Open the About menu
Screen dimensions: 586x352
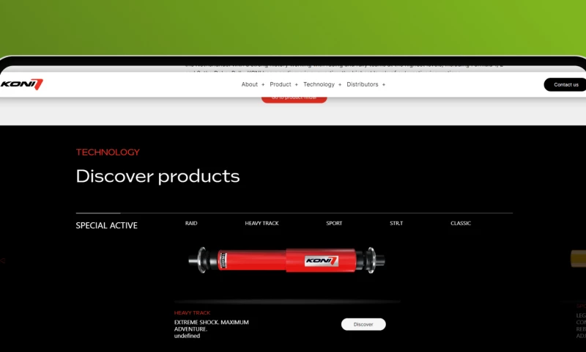pos(249,84)
